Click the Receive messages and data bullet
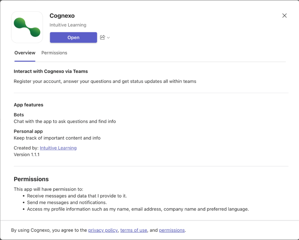 coord(77,196)
